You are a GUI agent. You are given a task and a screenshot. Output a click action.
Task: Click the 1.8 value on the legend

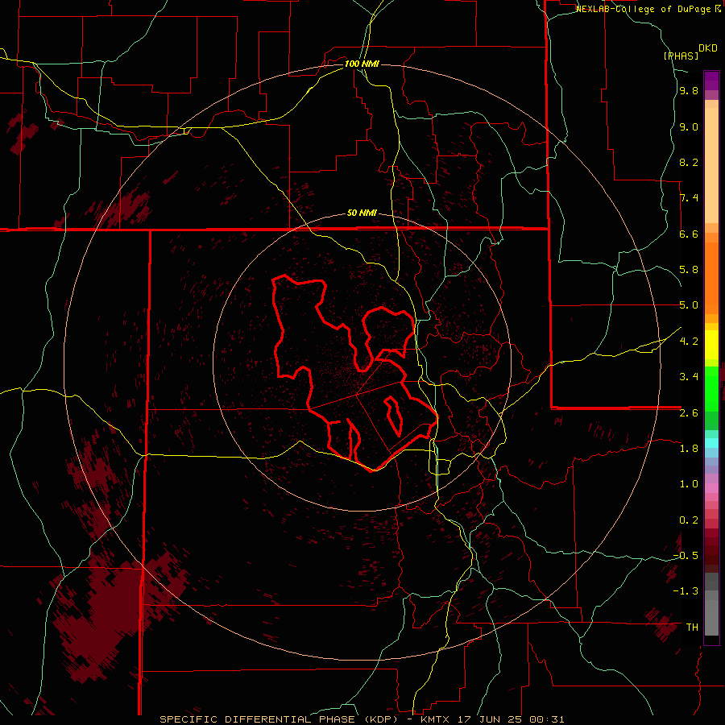(x=689, y=449)
